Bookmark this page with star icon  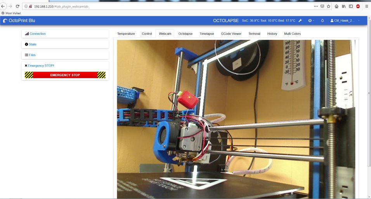click(x=328, y=7)
